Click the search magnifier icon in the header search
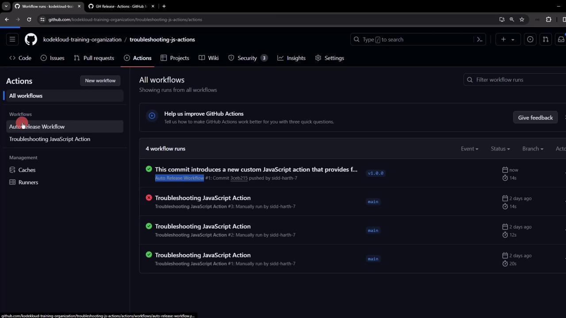This screenshot has width=566, height=318. coord(356,39)
